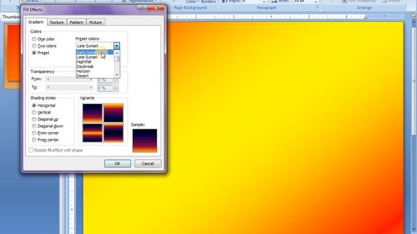Click the Transparency To percentage spinner
Screen dimensions: 417x234
pyautogui.click(x=115, y=88)
